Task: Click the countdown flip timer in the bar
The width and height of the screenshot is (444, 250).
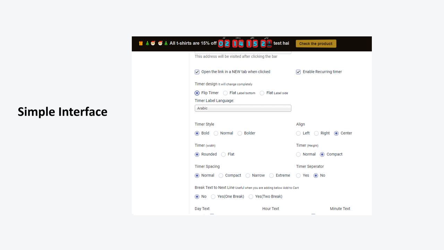Action: (x=245, y=43)
